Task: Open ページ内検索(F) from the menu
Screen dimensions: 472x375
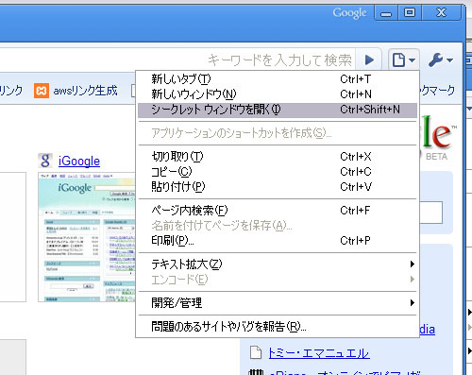Action: tap(278, 211)
